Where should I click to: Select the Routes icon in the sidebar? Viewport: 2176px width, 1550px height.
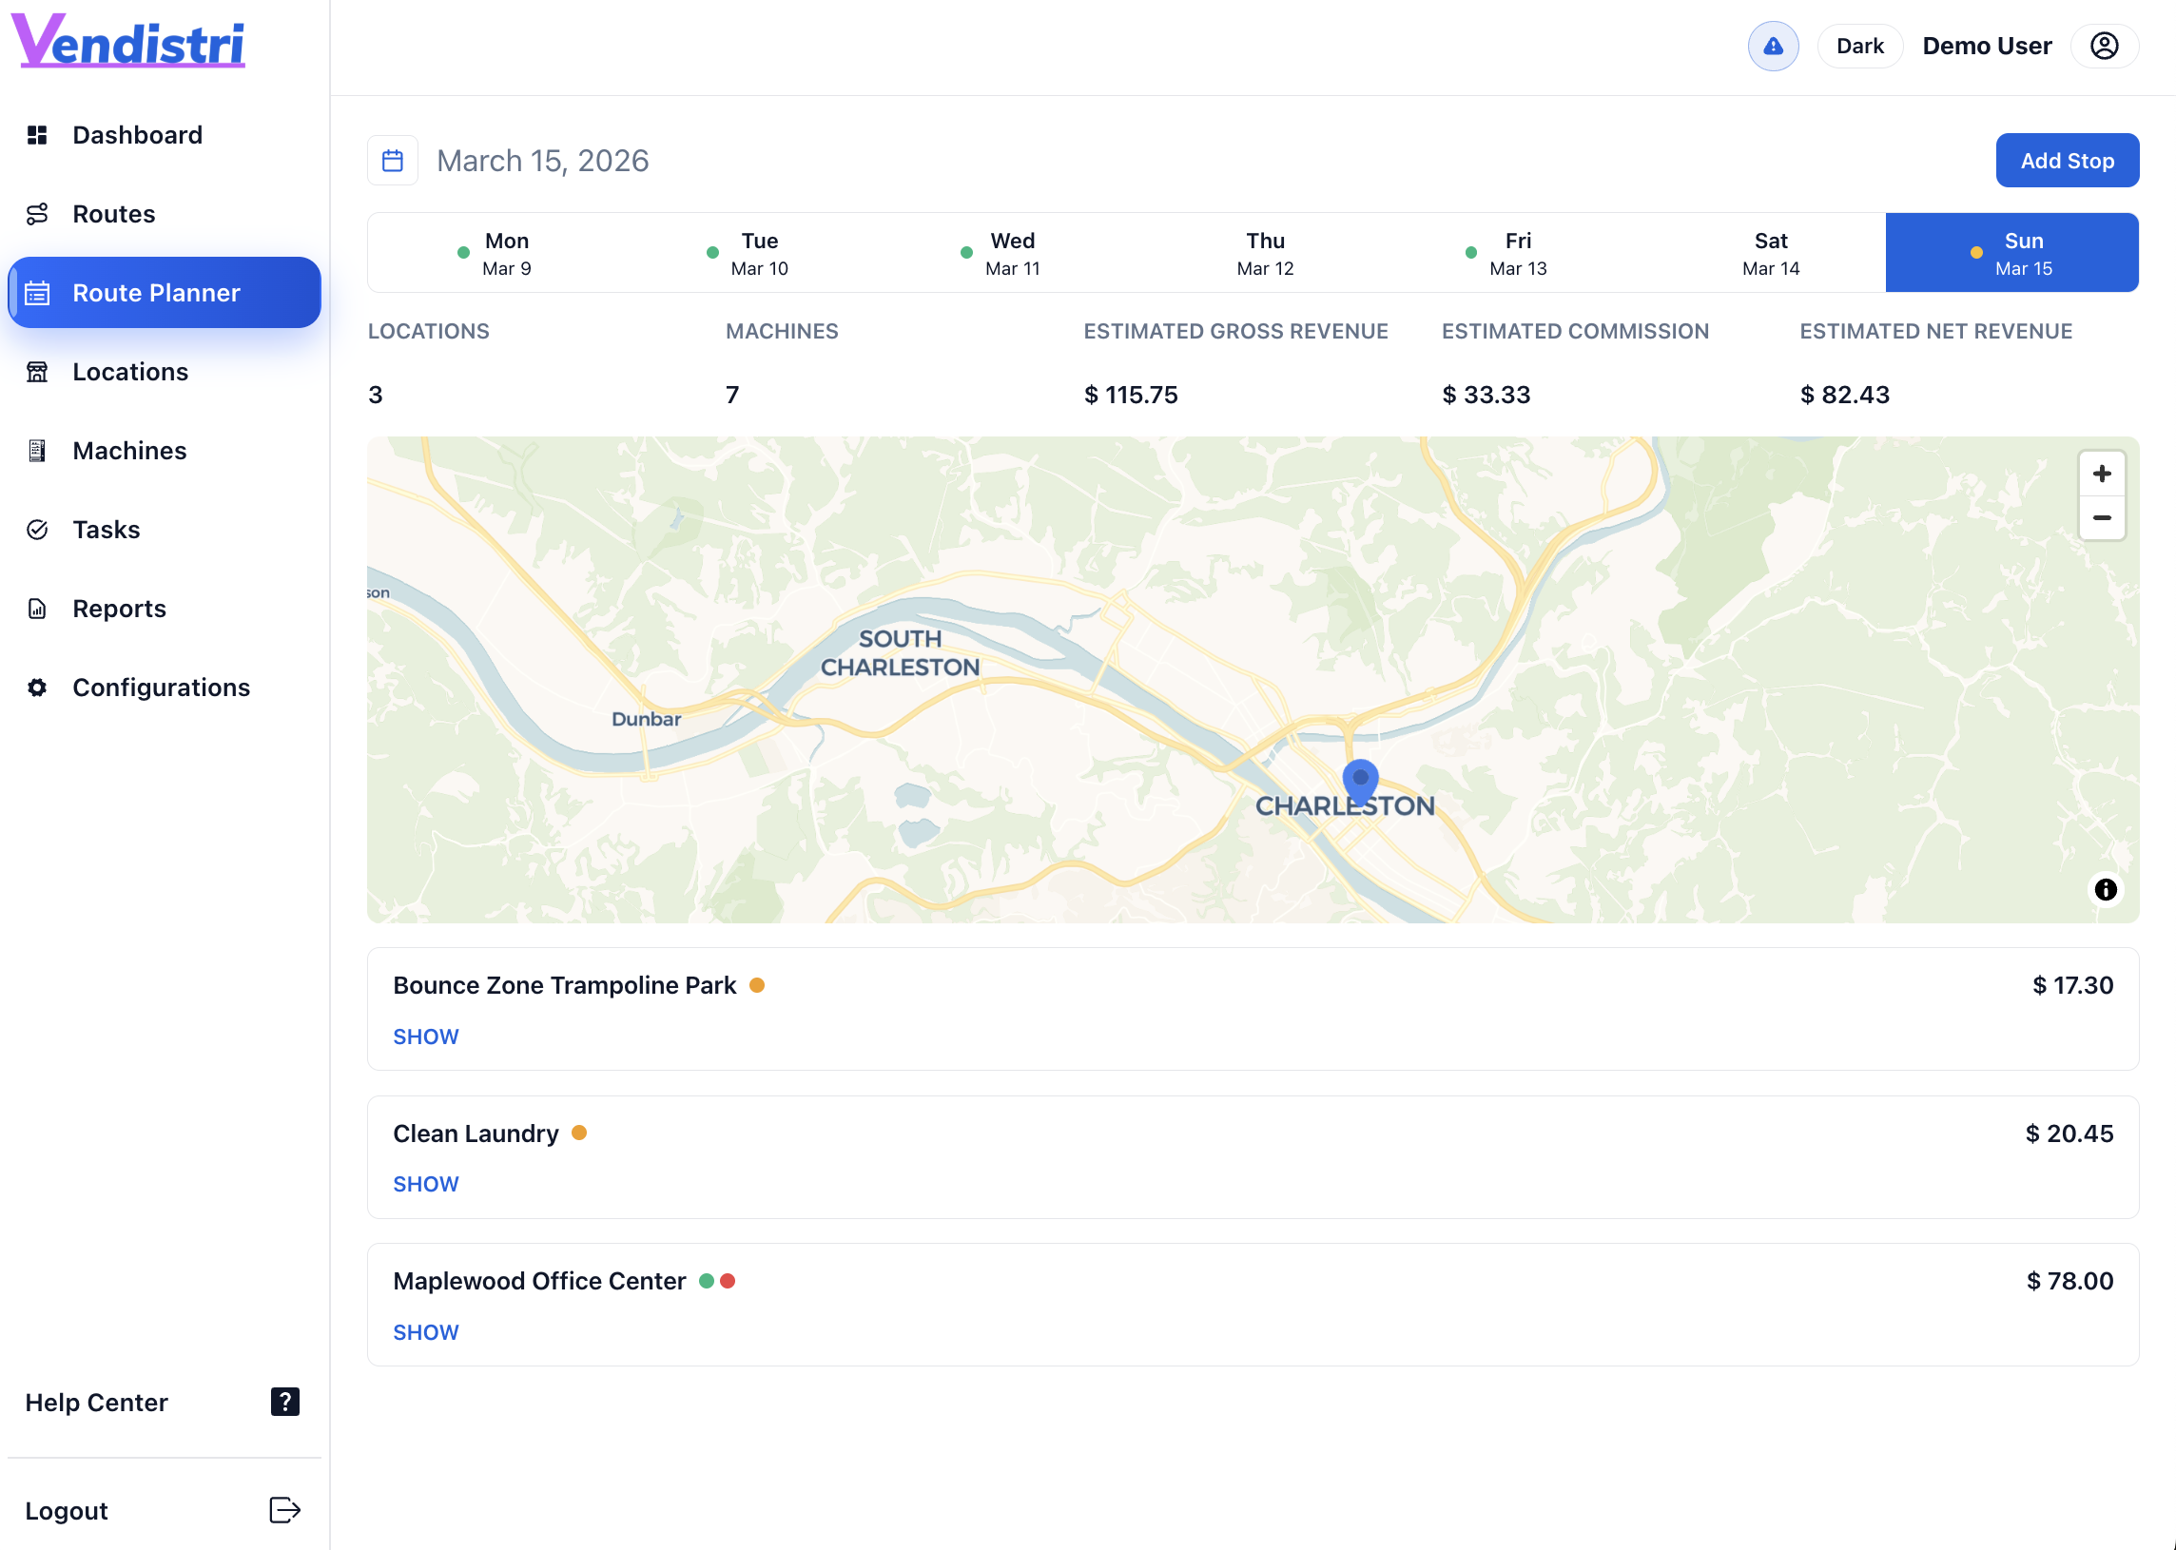pyautogui.click(x=37, y=214)
